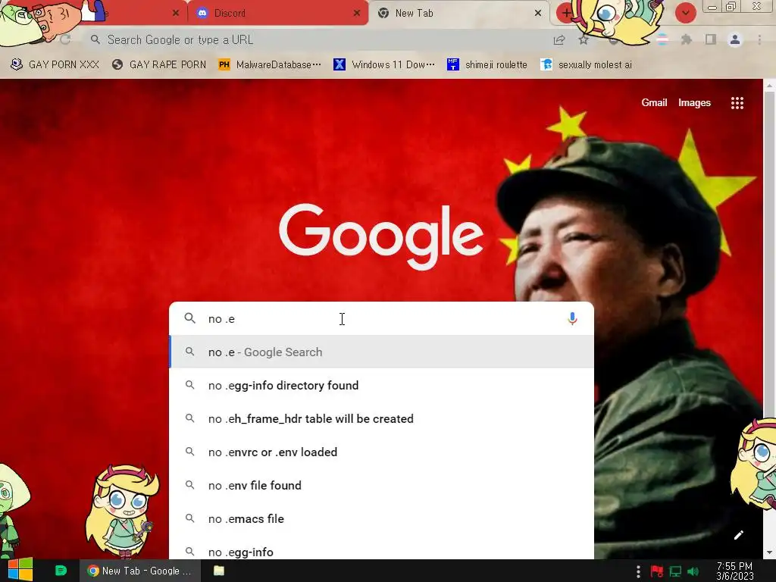Open the MalwareDatabase bookmark
This screenshot has width=776, height=582.
tap(270, 64)
